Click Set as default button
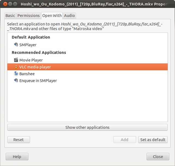175x166 pixels. (x=153, y=139)
